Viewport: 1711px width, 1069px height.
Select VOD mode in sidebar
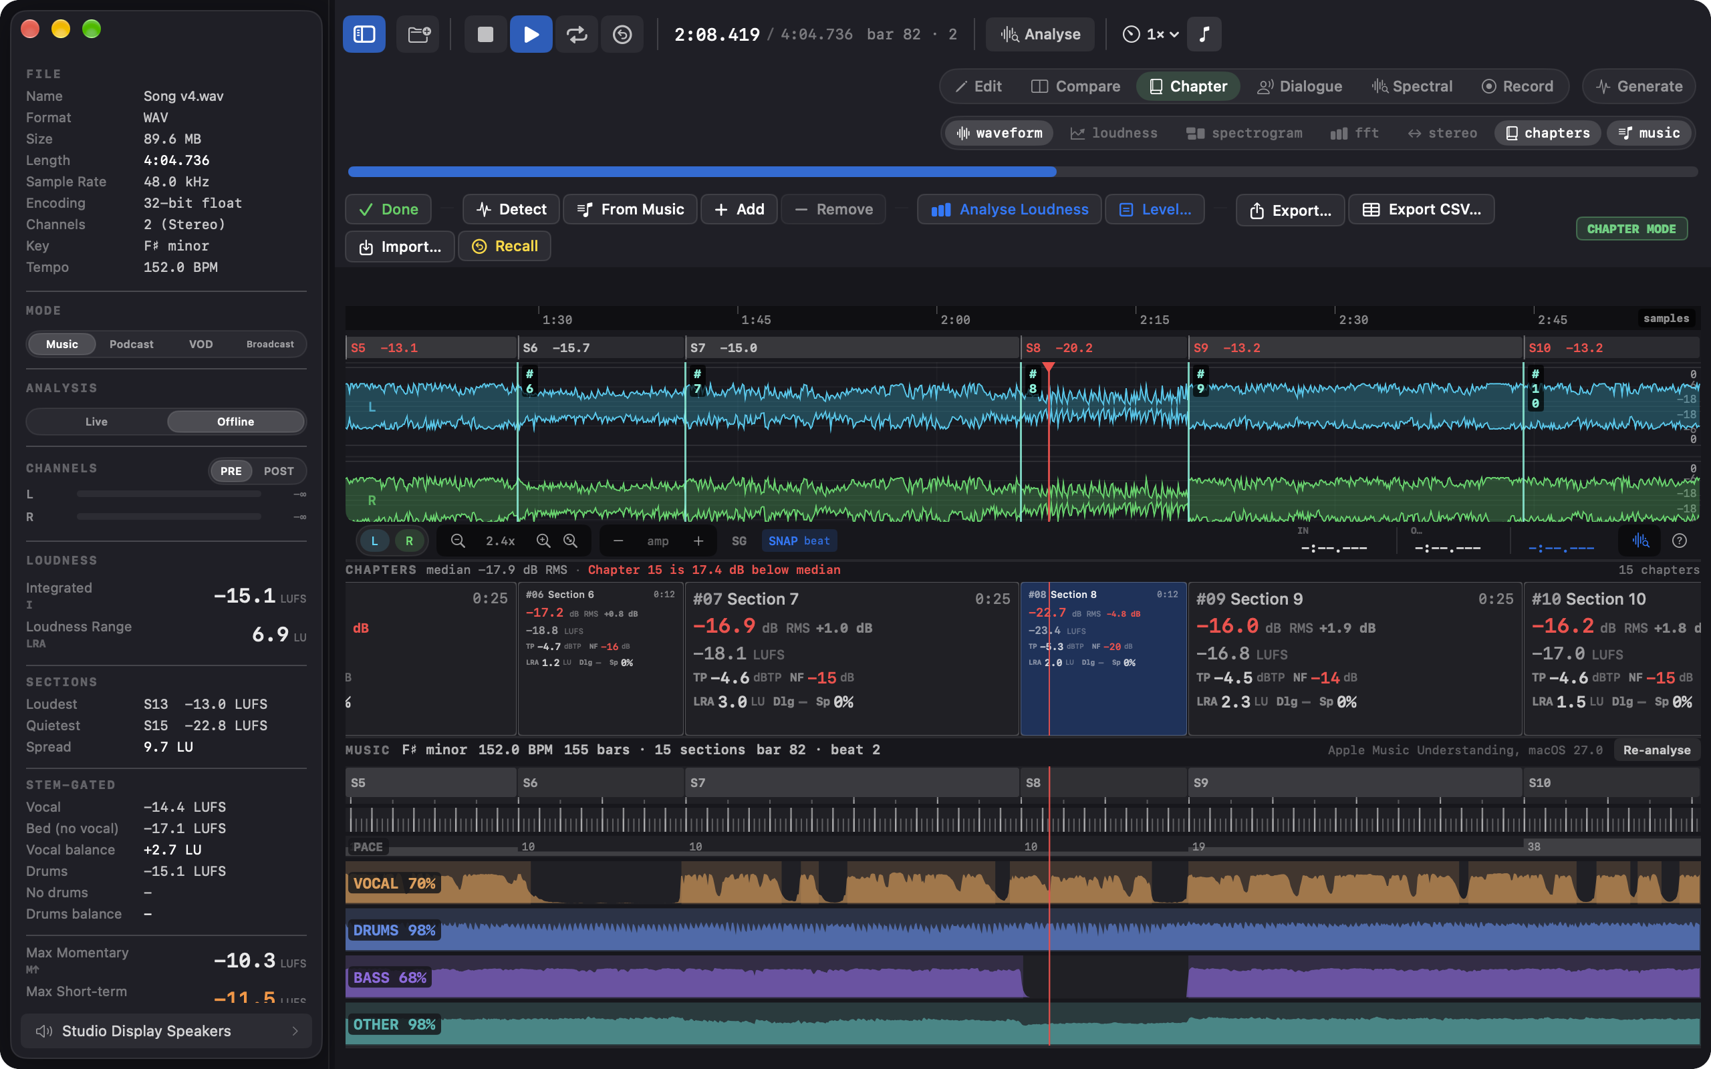tap(201, 344)
